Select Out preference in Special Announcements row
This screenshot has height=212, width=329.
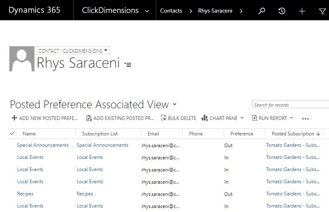tap(228, 145)
